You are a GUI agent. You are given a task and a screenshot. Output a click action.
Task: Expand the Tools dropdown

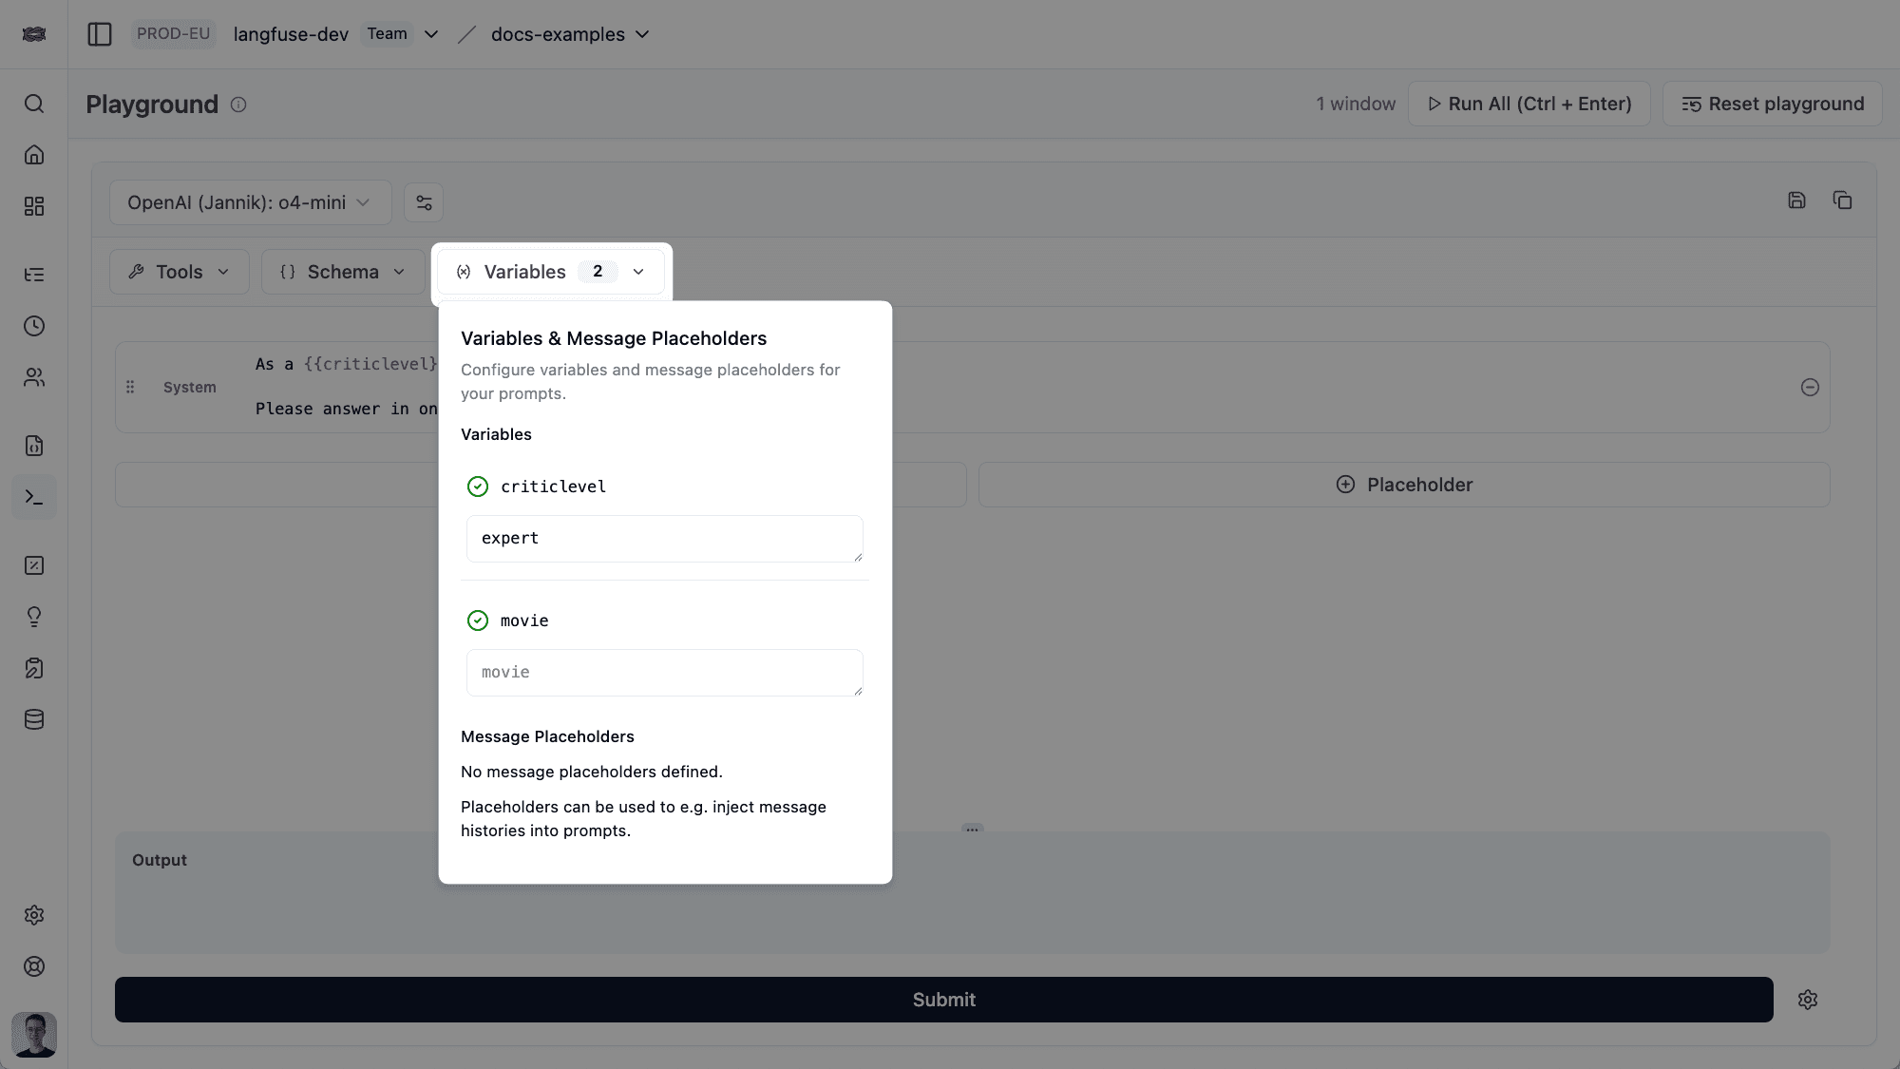pos(179,271)
